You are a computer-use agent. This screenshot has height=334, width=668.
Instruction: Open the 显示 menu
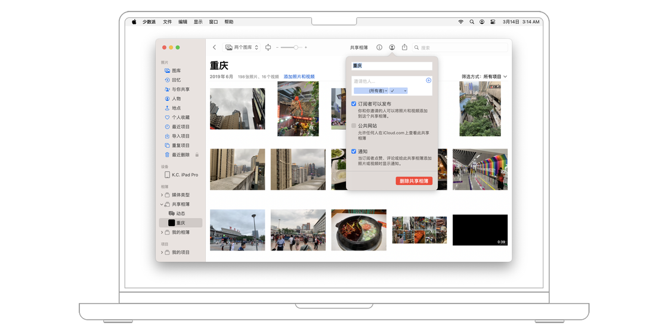[198, 21]
